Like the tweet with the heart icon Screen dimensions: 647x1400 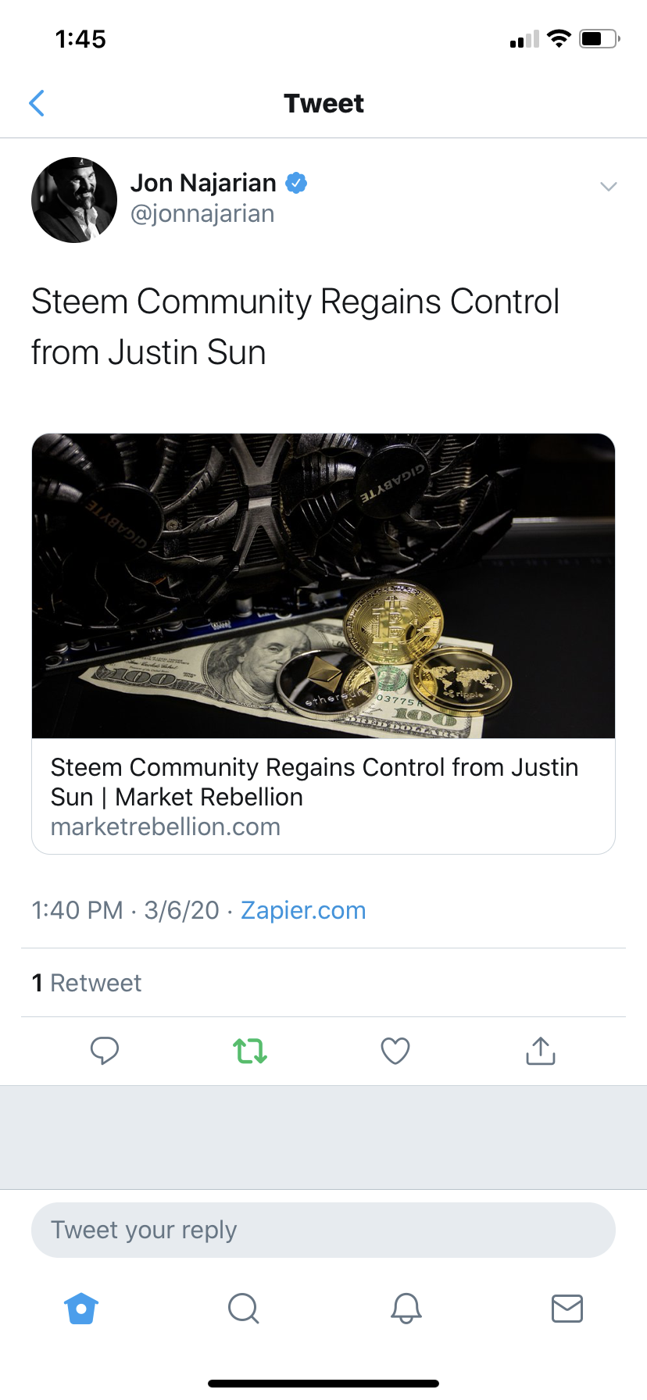[x=395, y=1051]
